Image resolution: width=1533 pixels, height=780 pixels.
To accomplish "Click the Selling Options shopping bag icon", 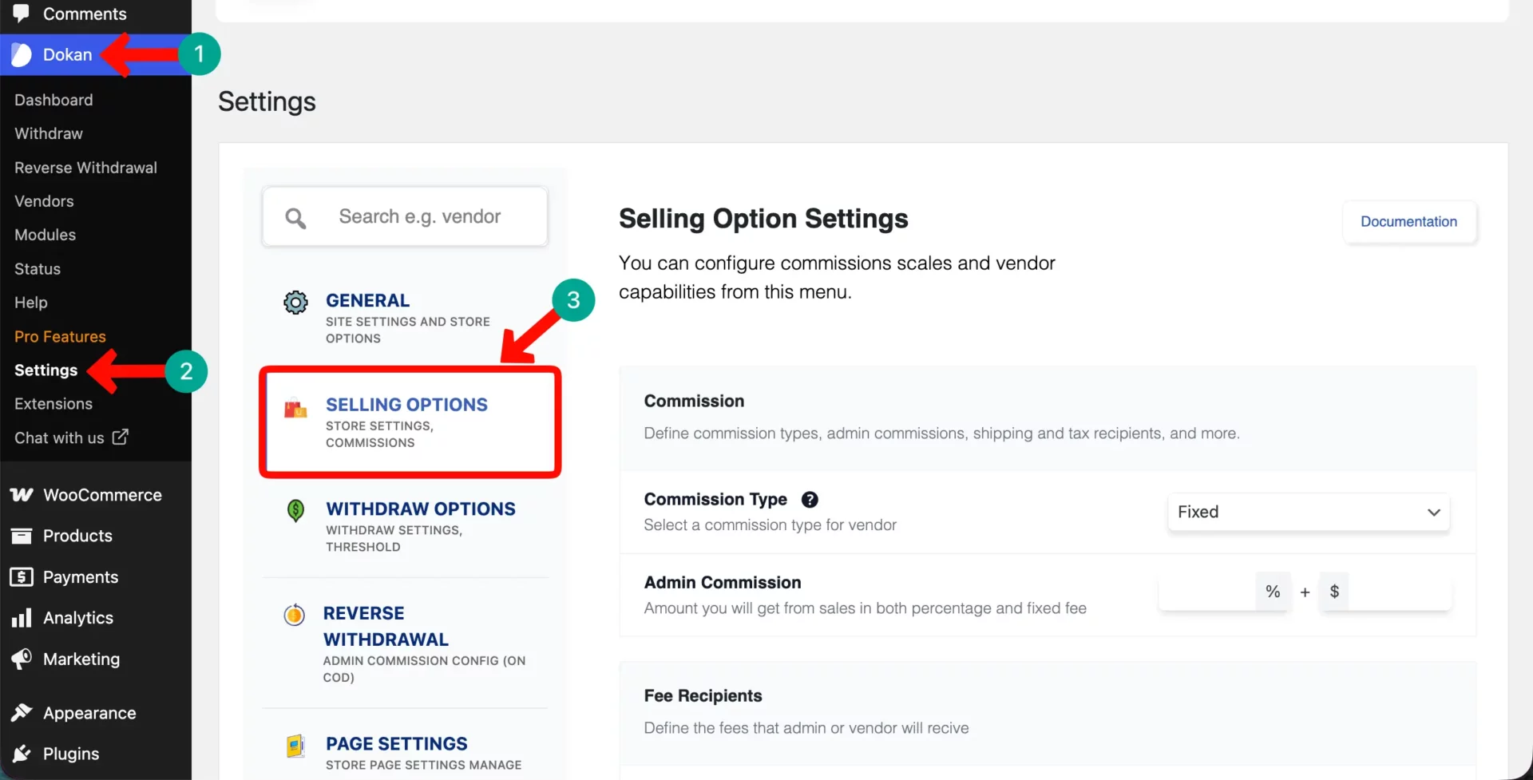I will [295, 408].
